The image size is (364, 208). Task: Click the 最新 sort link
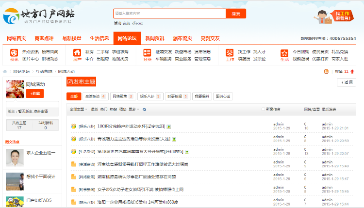(x=95, y=109)
